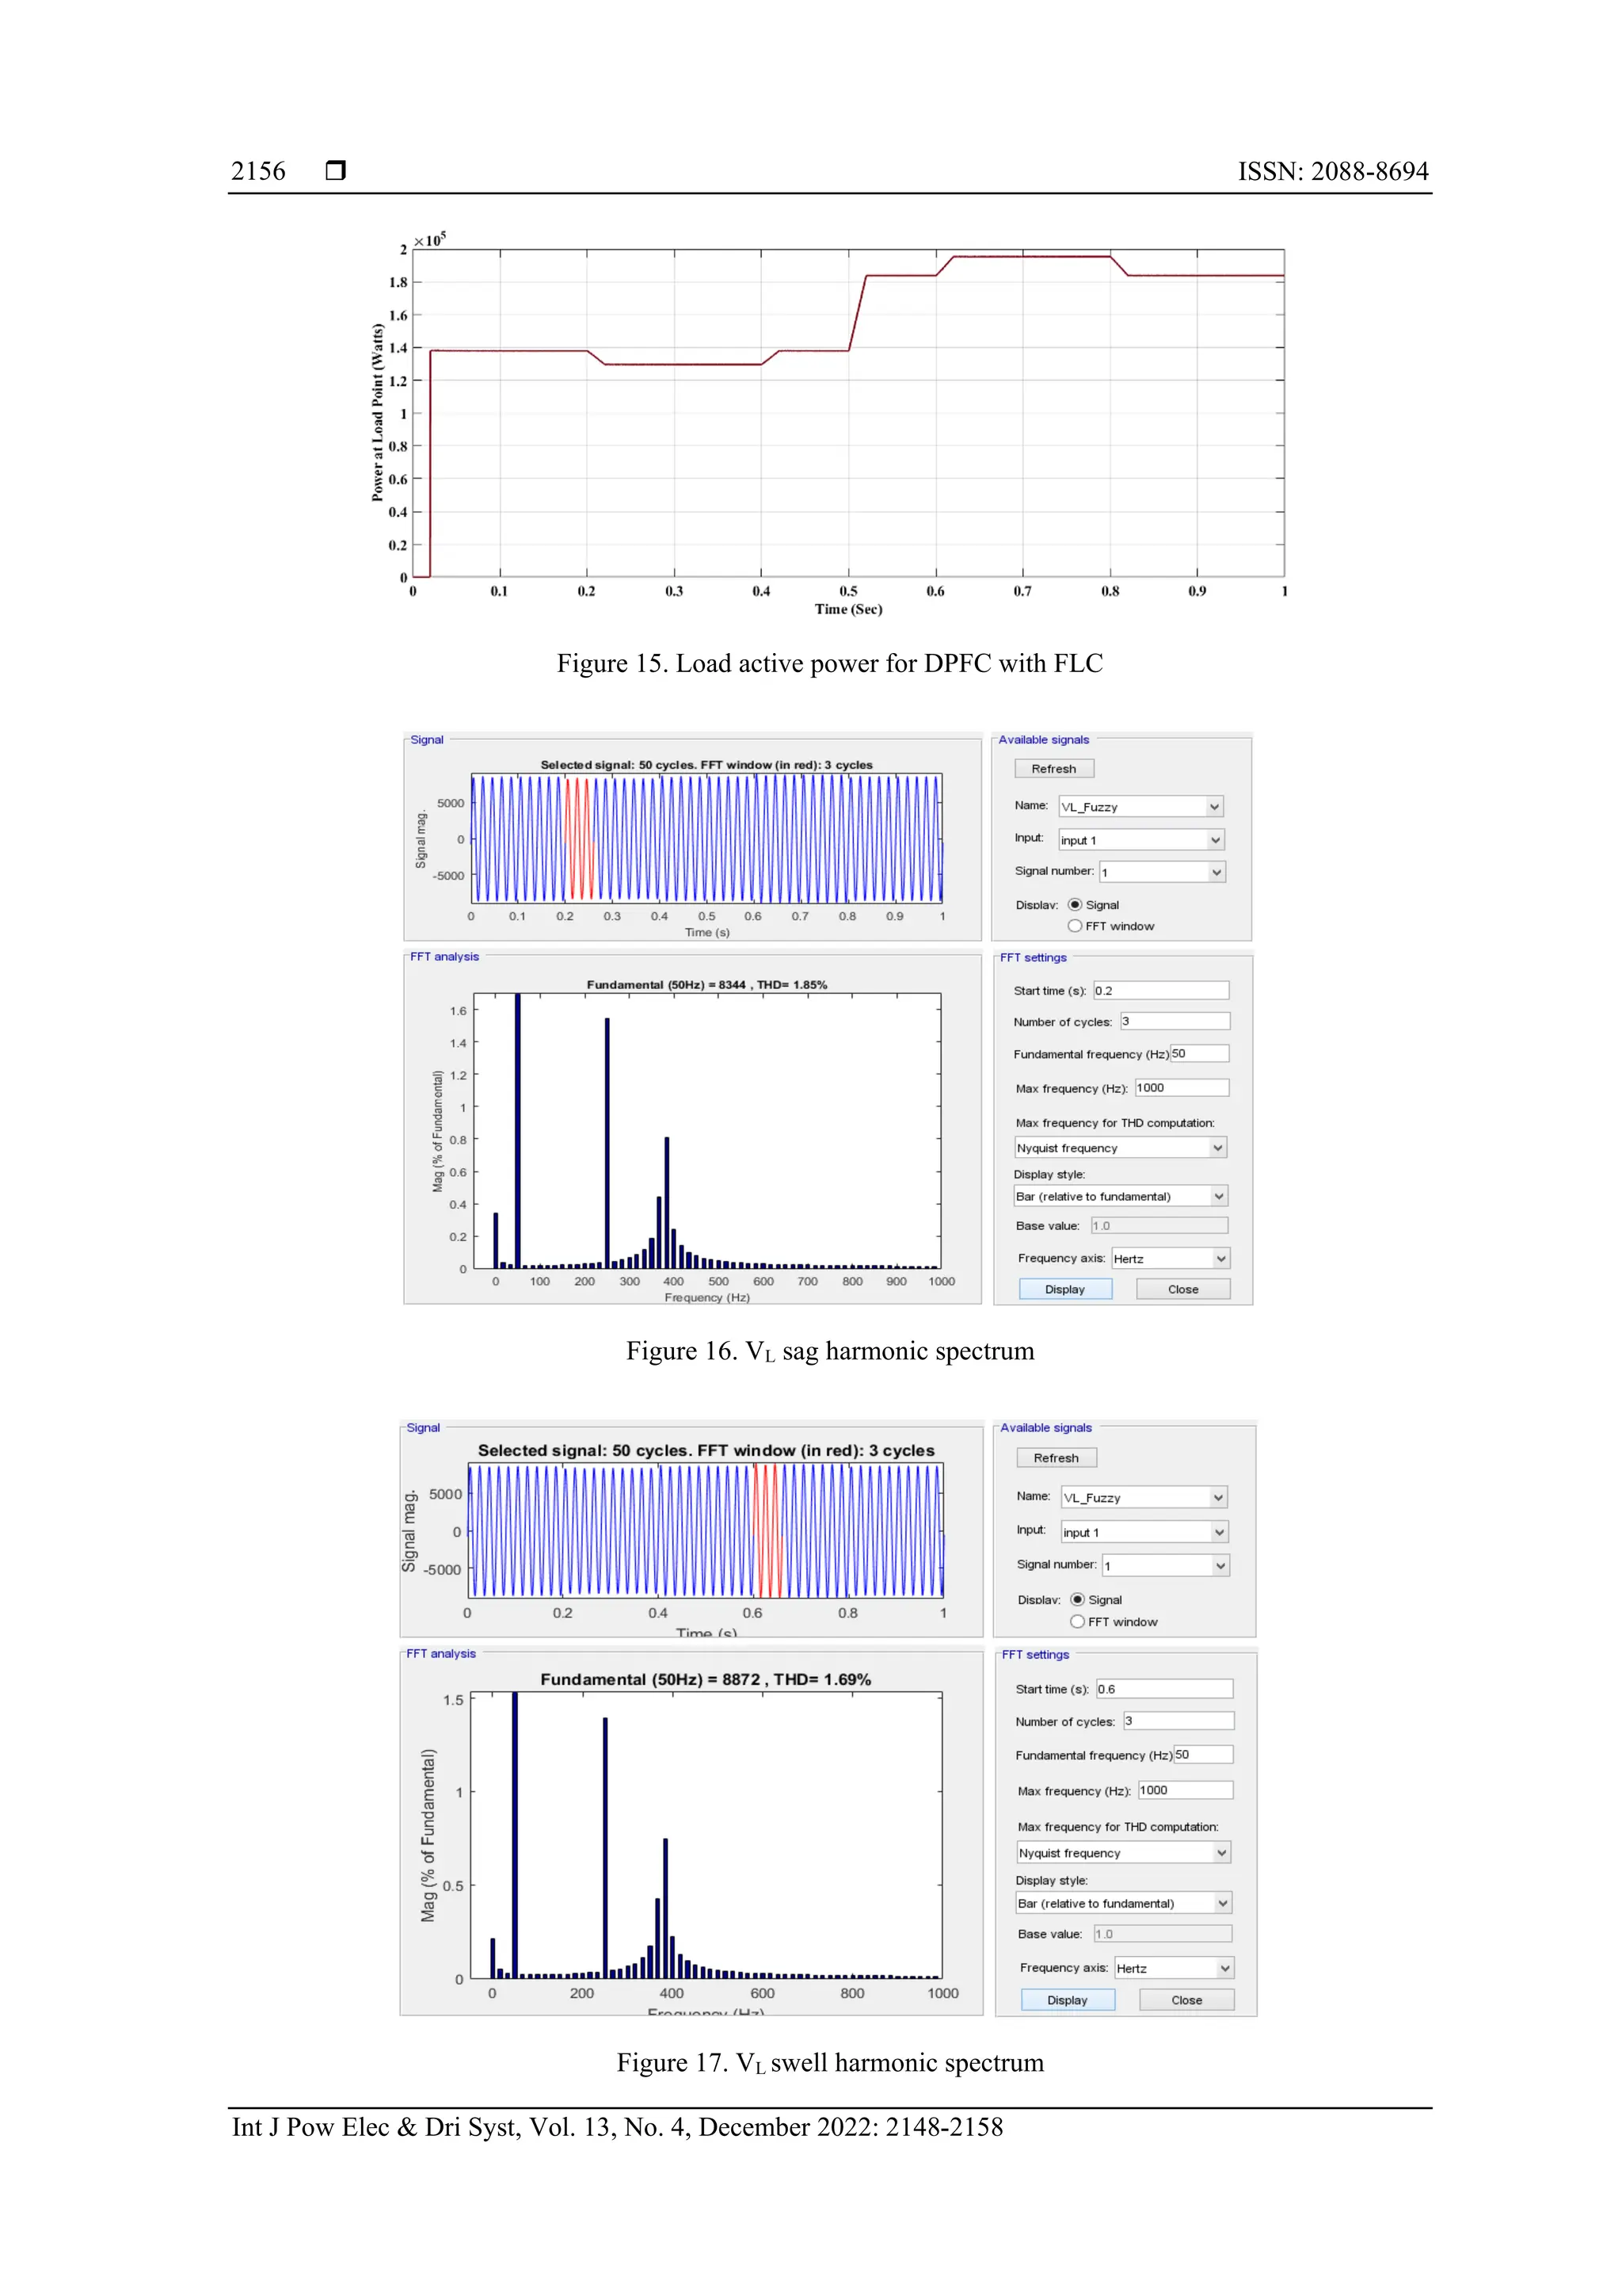
Task: Click Fundamental frequency field in Figure 16 settings
Action: click(x=1198, y=1053)
